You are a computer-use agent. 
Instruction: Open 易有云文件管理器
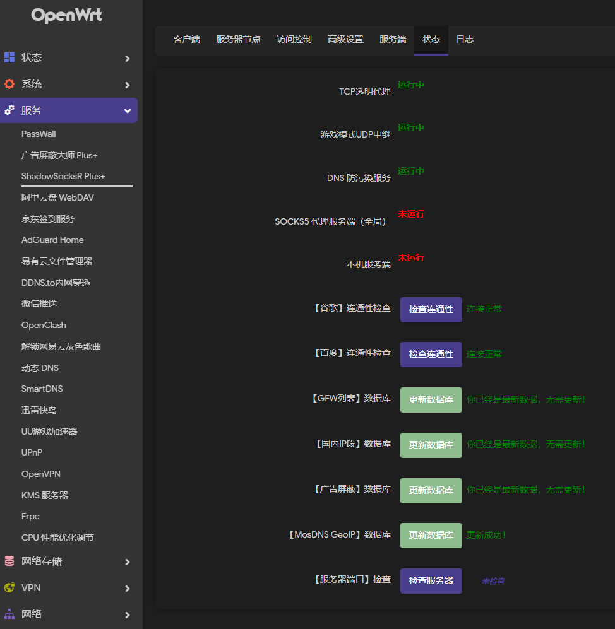[x=57, y=261]
